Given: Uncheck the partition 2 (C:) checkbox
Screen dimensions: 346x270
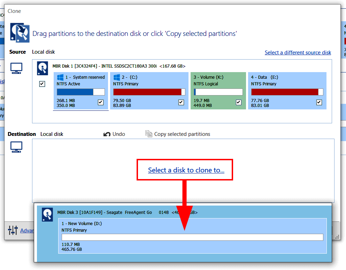Looking at the screenshot, I should tap(181, 102).
